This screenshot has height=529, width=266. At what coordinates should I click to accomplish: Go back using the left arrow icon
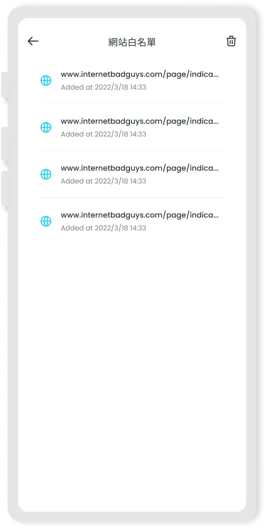pyautogui.click(x=33, y=41)
